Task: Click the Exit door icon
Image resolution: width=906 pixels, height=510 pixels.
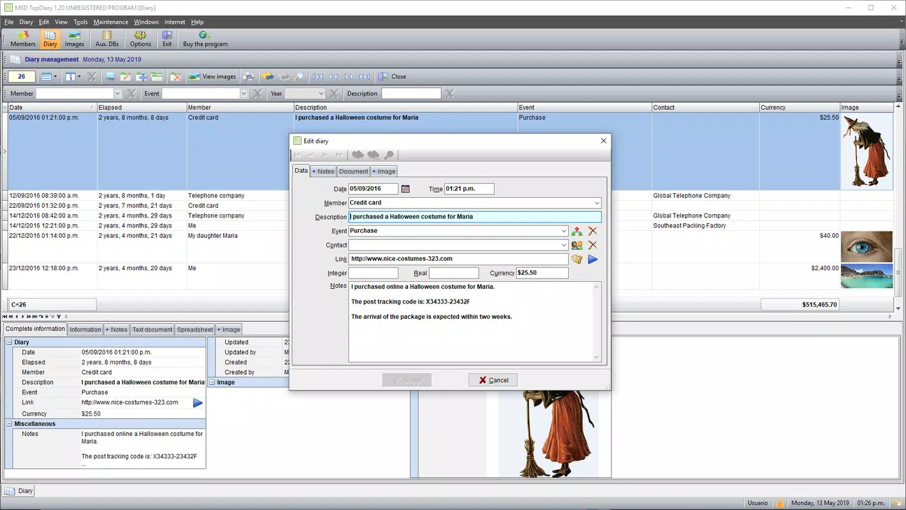Action: (167, 39)
